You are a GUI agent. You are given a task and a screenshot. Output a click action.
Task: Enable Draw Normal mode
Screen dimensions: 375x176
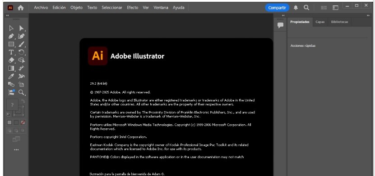(9, 131)
